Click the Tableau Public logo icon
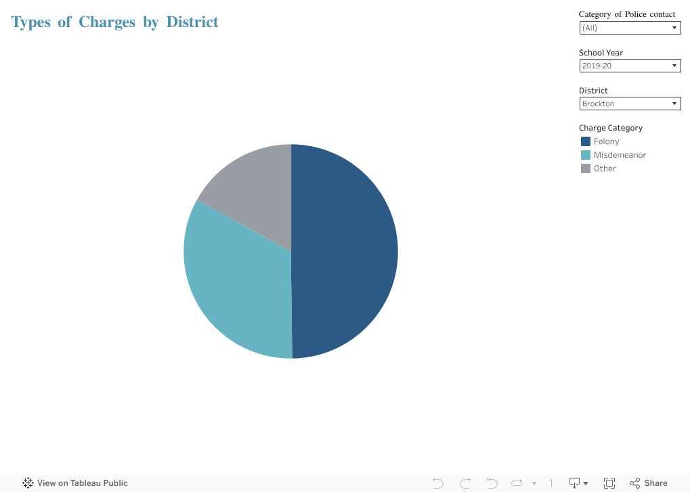The width and height of the screenshot is (690, 492). click(28, 483)
